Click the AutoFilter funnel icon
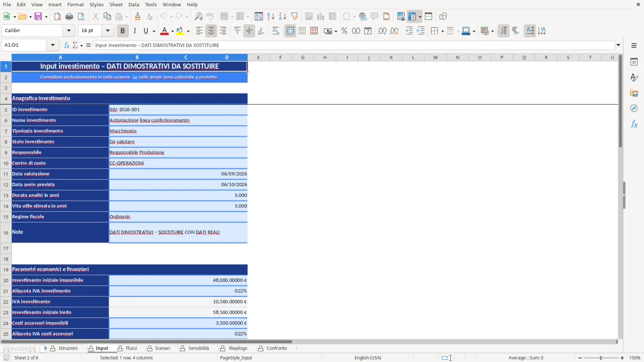The width and height of the screenshot is (644, 362). [x=295, y=17]
